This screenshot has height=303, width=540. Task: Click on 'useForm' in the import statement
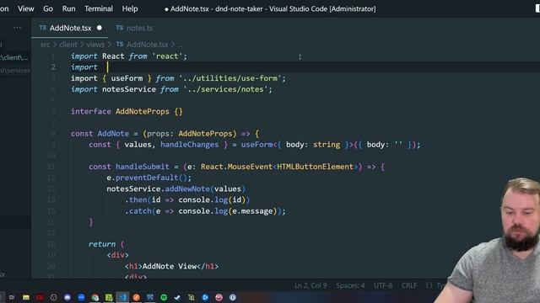[x=127, y=78]
